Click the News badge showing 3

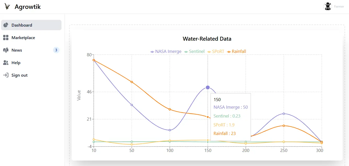pos(56,50)
